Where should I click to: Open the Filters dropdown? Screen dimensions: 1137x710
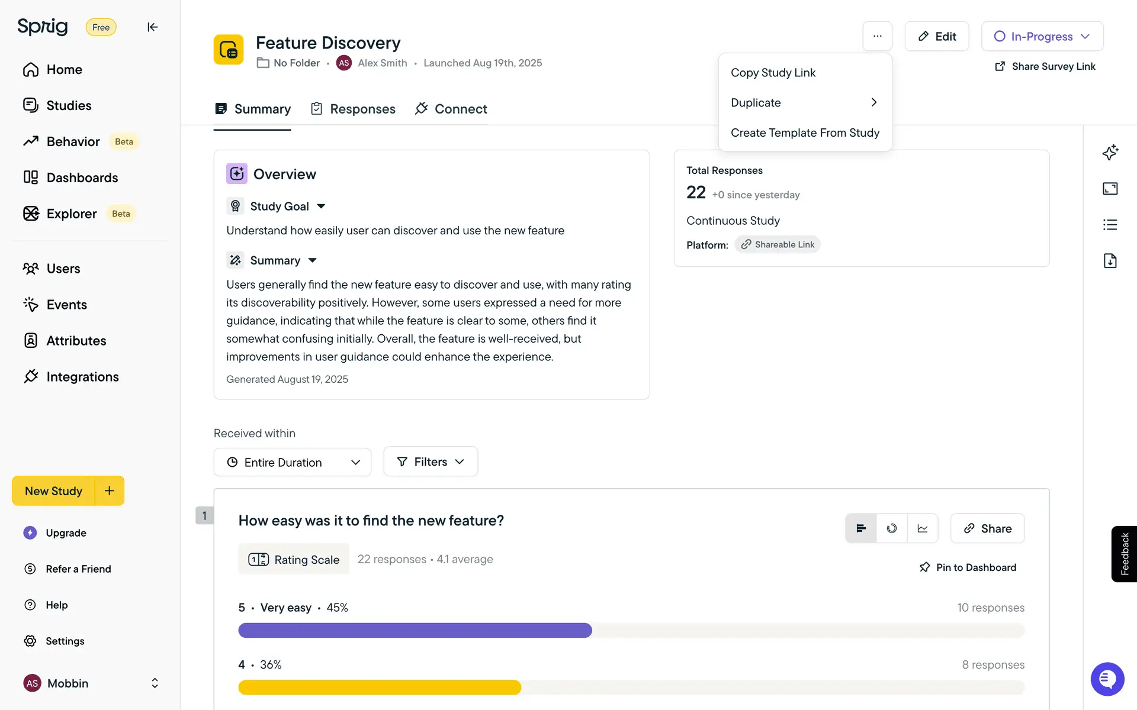(x=431, y=461)
